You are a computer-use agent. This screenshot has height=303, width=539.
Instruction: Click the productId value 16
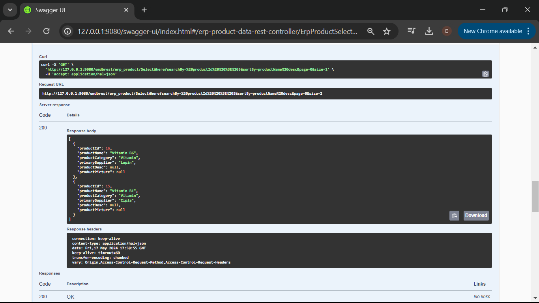point(108,148)
